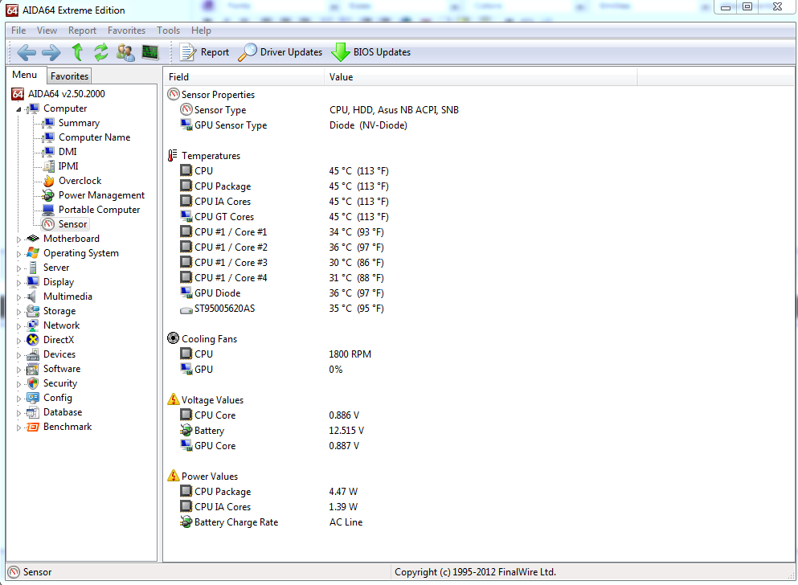This screenshot has width=798, height=585.
Task: Click the Field column header
Action: (x=243, y=77)
